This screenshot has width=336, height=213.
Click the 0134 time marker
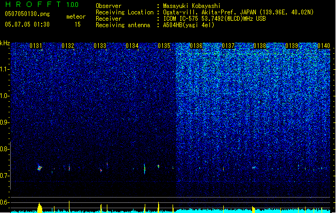point(132,46)
